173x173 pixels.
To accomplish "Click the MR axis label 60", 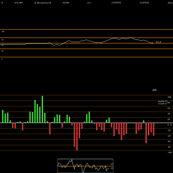I will point(169,108).
